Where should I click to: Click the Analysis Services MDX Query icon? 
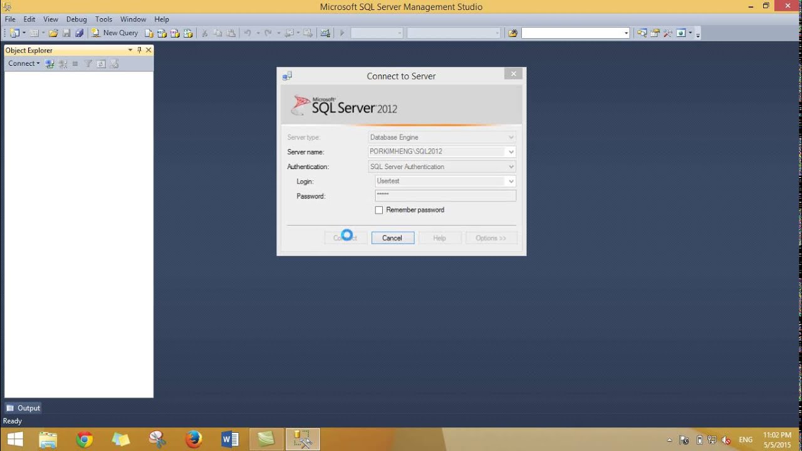click(162, 33)
